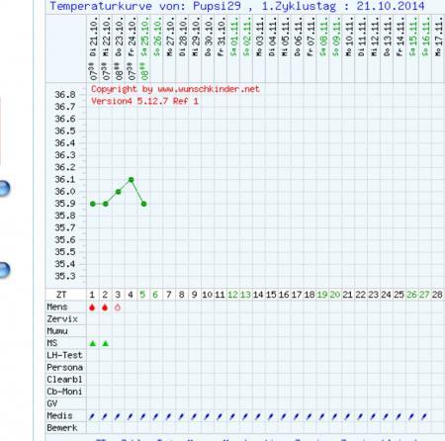This screenshot has width=445, height=441.
Task: Click the Medis pen icon under cycle day 10
Action: (207, 416)
